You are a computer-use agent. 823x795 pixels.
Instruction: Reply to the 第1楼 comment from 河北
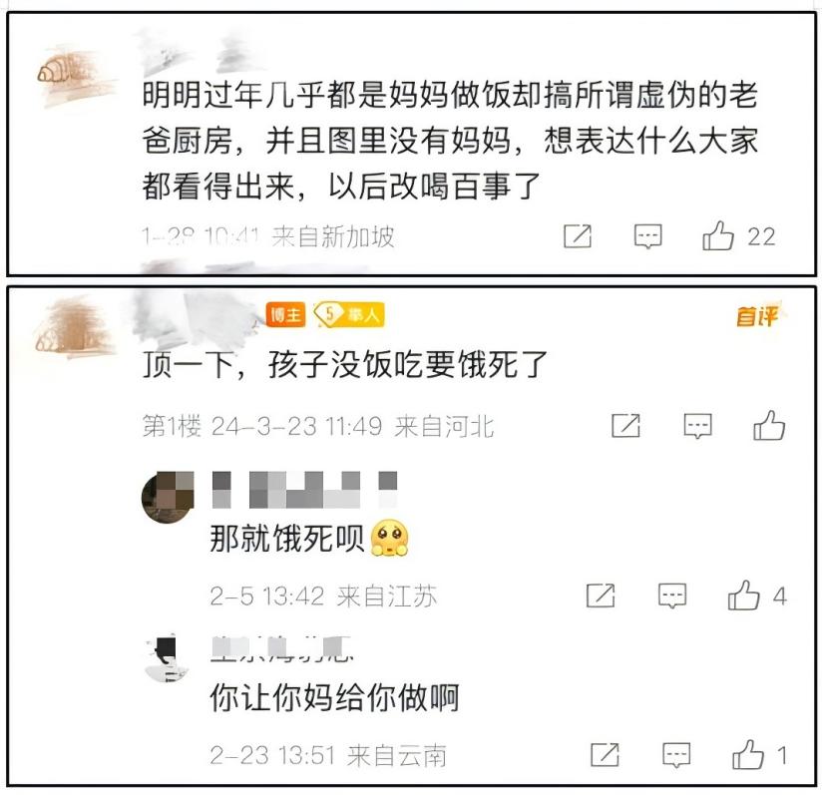(697, 426)
